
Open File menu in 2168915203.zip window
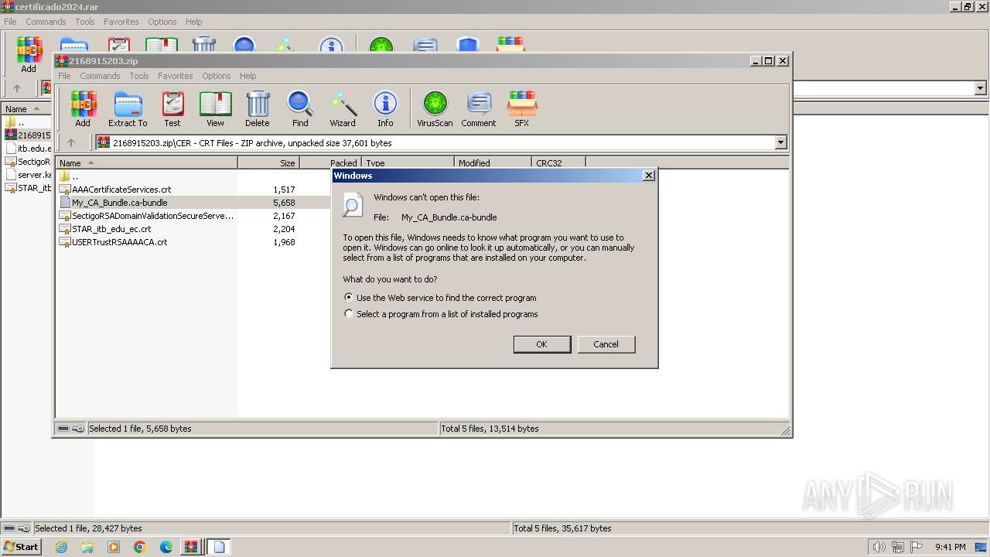click(64, 76)
